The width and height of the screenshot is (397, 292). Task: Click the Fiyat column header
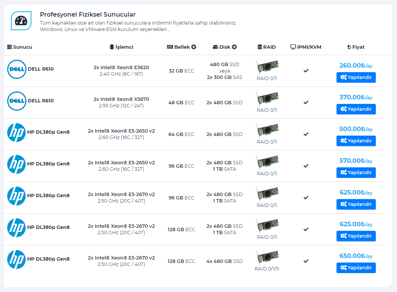click(356, 47)
